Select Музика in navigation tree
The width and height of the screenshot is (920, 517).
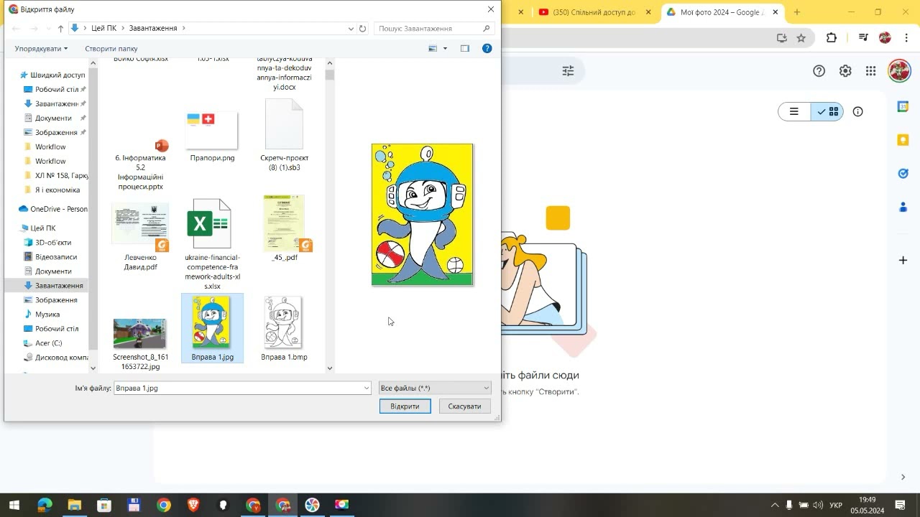click(47, 315)
